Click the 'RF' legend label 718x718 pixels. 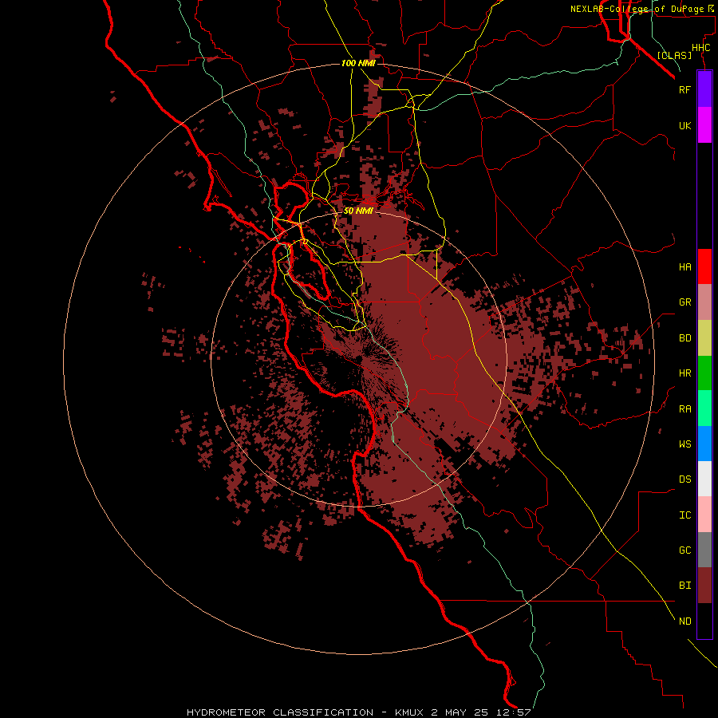[684, 89]
